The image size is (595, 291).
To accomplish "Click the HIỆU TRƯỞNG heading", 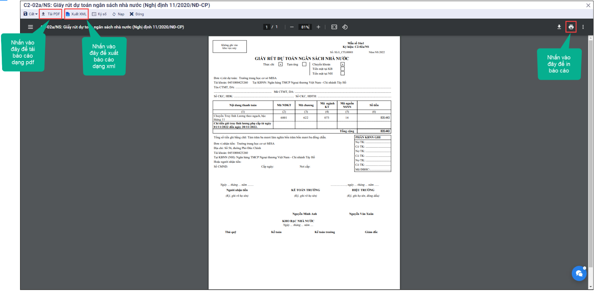I will pyautogui.click(x=363, y=190).
